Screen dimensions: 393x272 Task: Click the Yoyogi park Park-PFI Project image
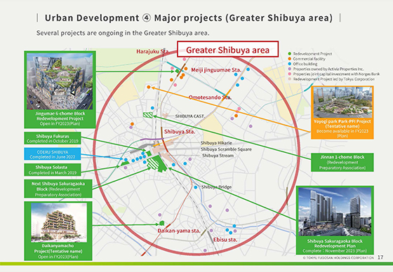(x=342, y=102)
